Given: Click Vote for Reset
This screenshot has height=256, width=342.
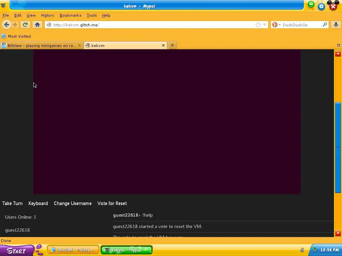Looking at the screenshot, I should [x=112, y=203].
